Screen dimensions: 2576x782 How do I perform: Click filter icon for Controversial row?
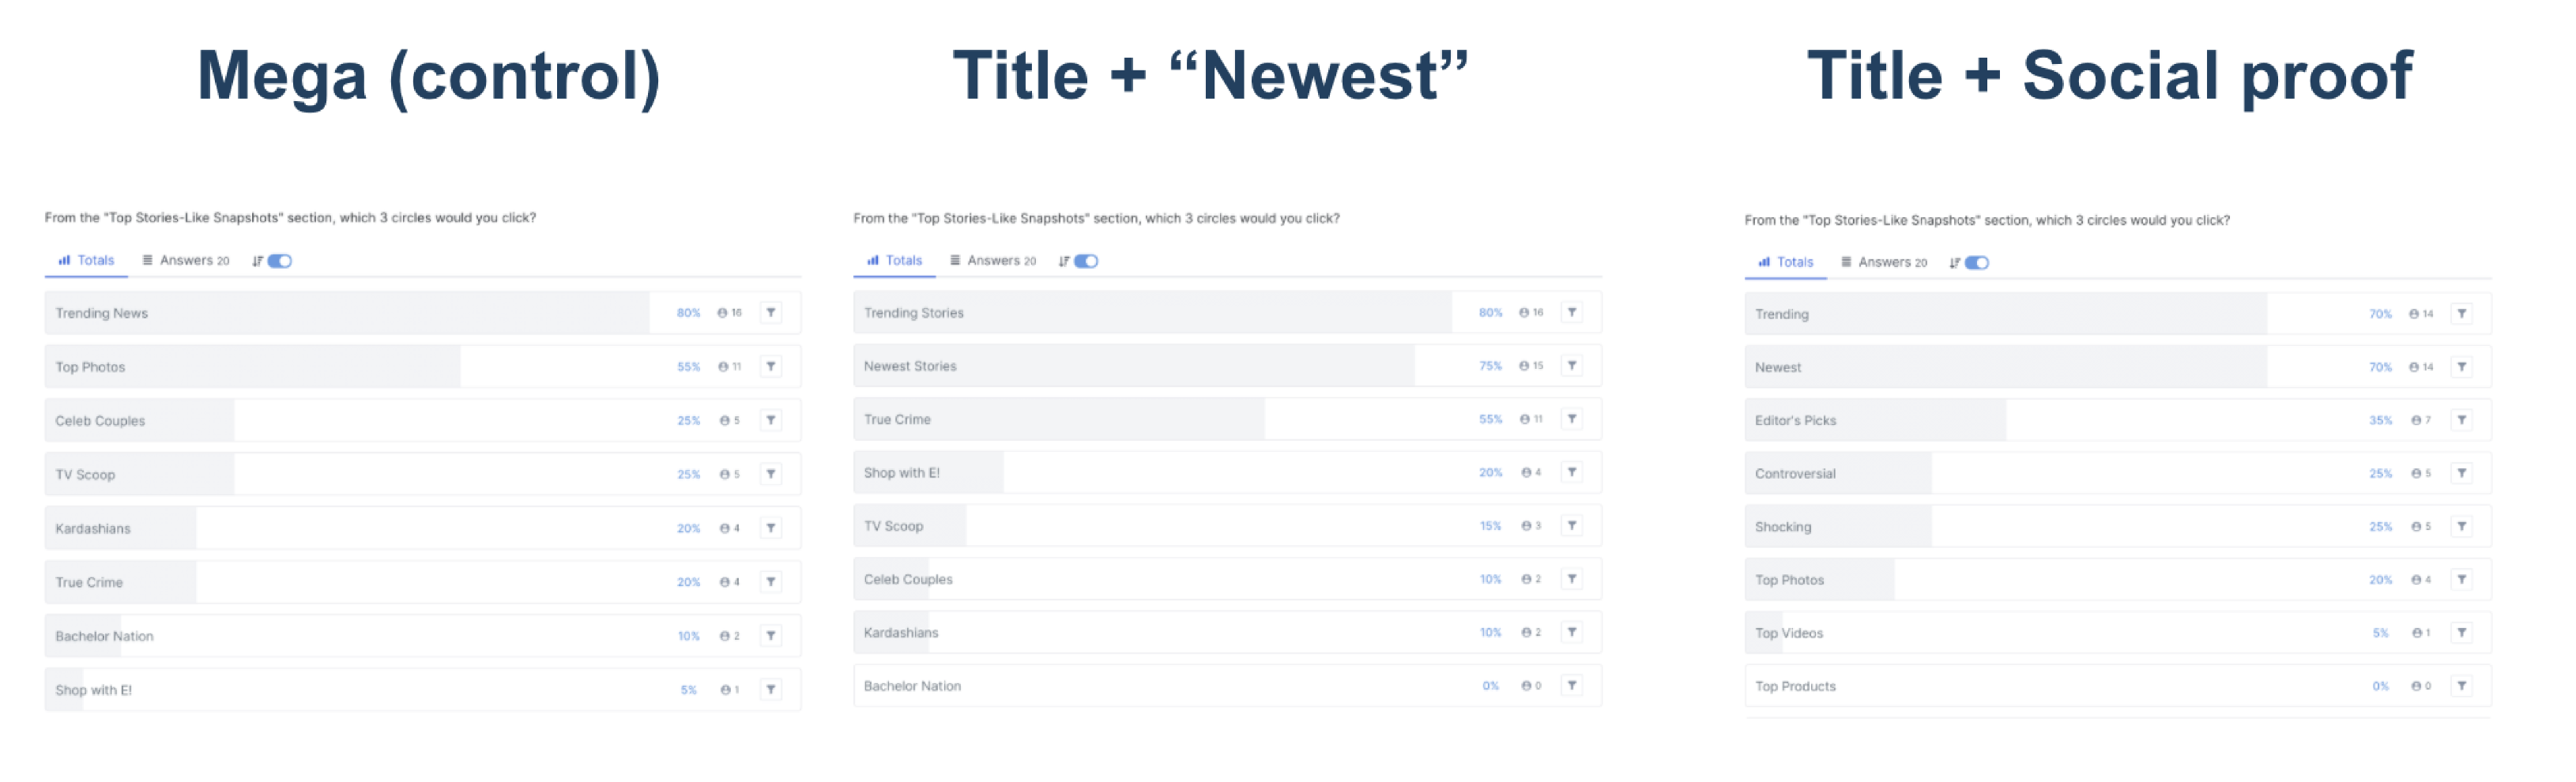tap(2462, 473)
